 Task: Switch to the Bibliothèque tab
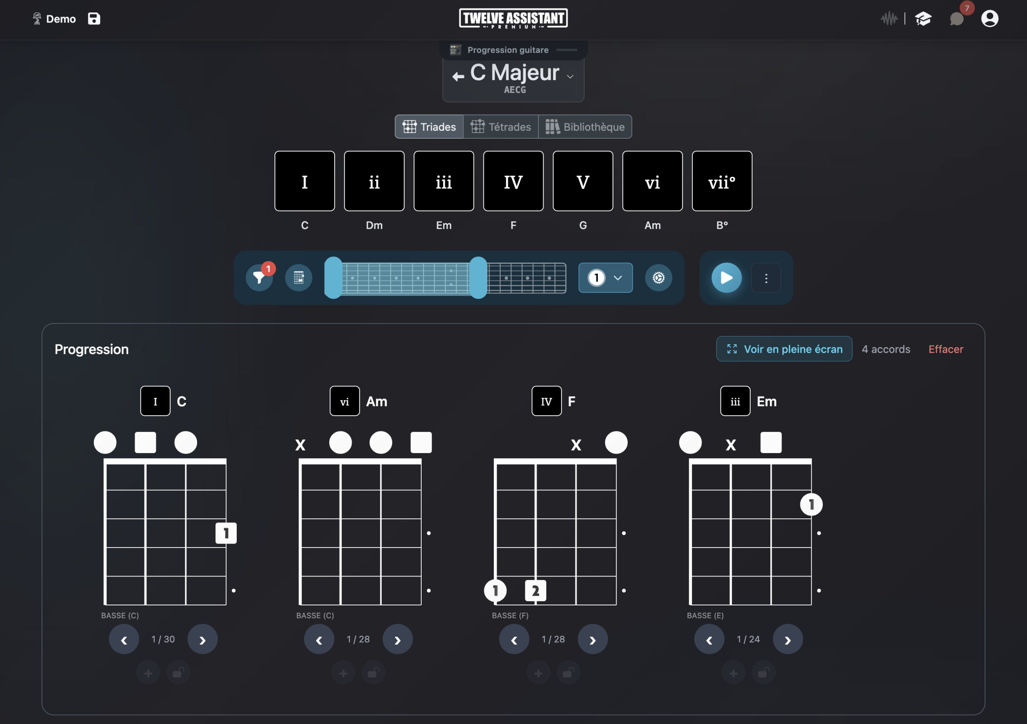tap(585, 127)
